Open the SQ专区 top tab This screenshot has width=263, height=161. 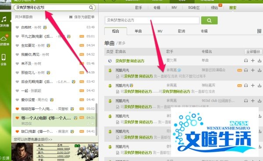194,8
